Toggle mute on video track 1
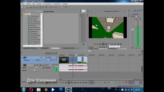This screenshot has height=92, width=164. pos(54,57)
